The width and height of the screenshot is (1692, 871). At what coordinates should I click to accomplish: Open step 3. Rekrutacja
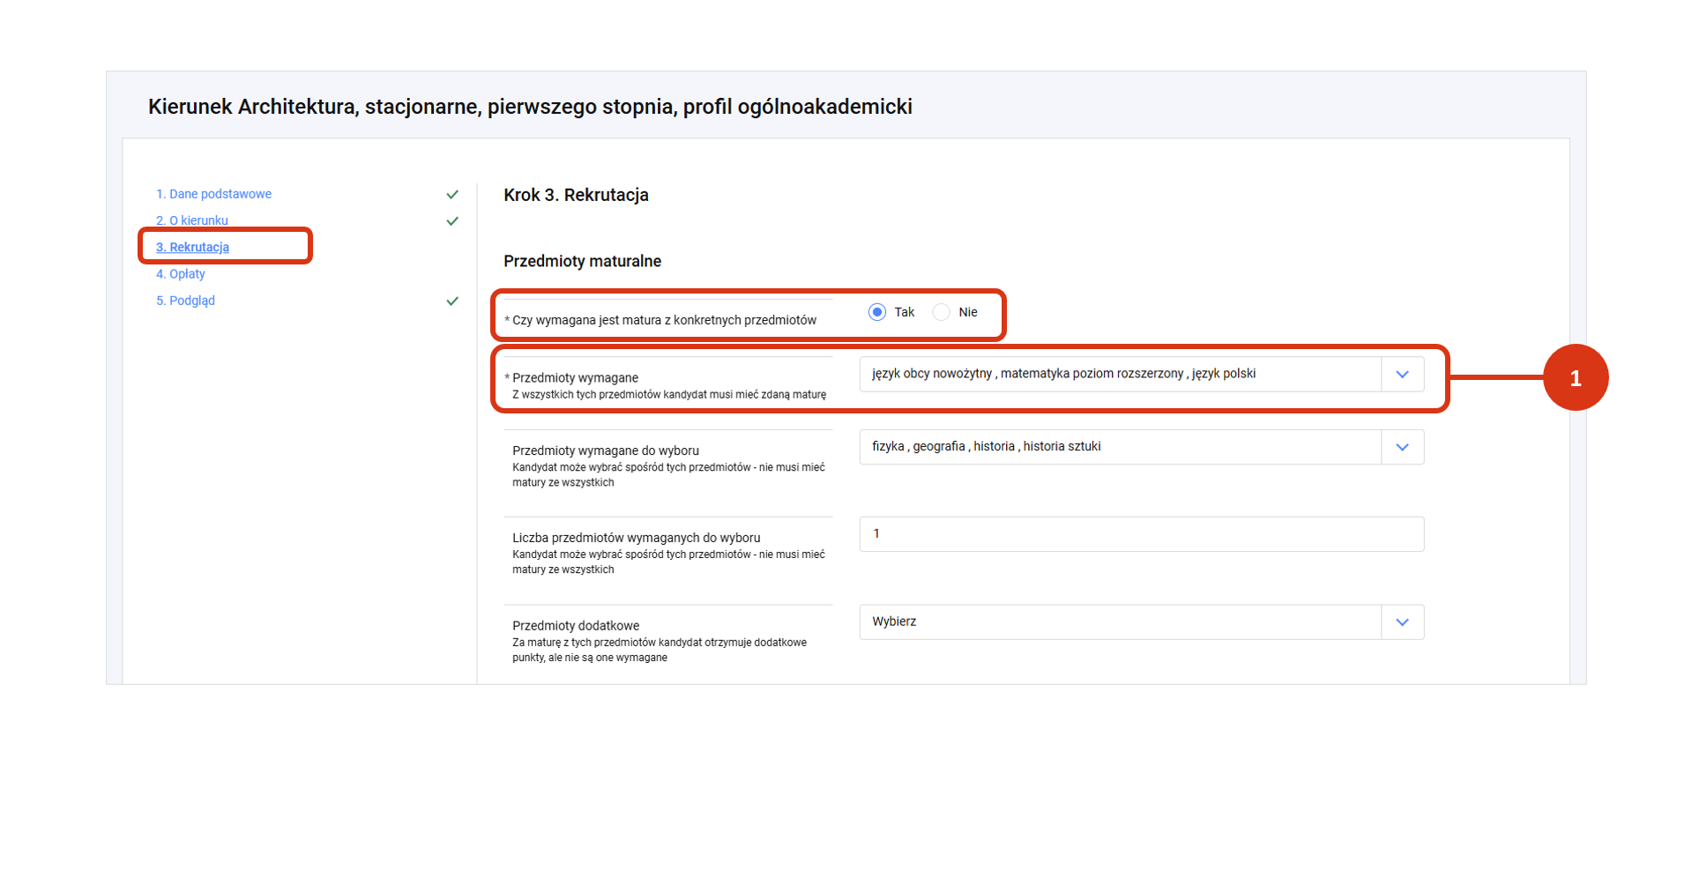pos(193,248)
